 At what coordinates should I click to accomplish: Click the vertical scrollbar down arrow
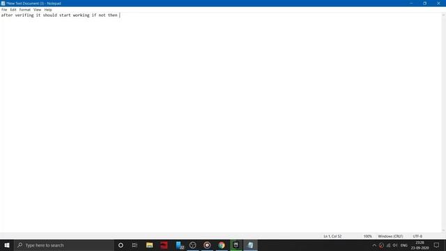(x=443, y=231)
